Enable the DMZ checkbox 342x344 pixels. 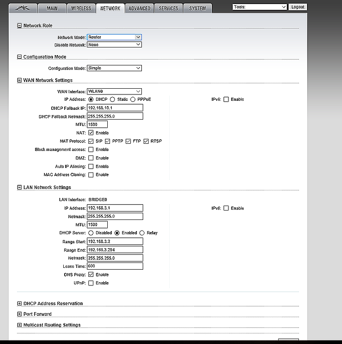coord(91,158)
